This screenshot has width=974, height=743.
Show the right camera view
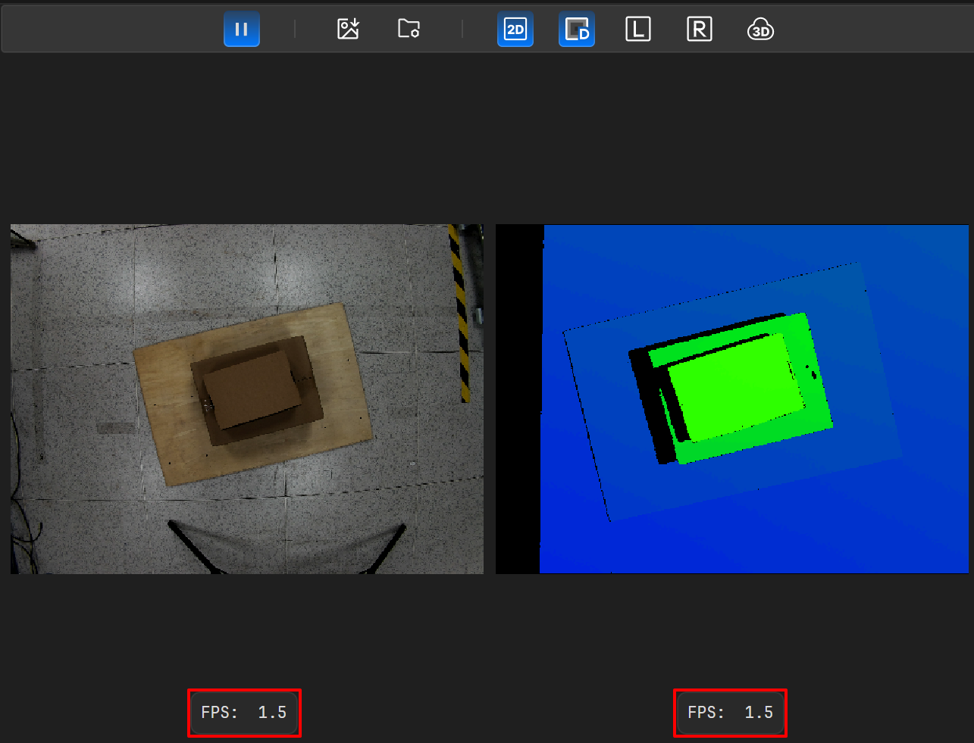pos(699,30)
